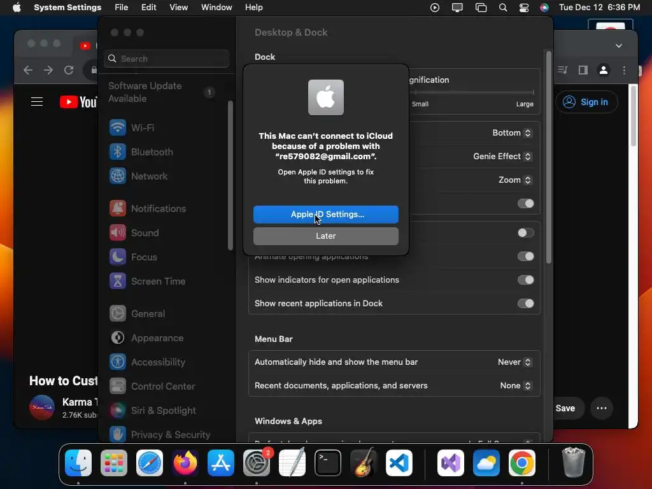Open the Apple menu
Viewport: 652px width, 489px height.
(x=17, y=8)
